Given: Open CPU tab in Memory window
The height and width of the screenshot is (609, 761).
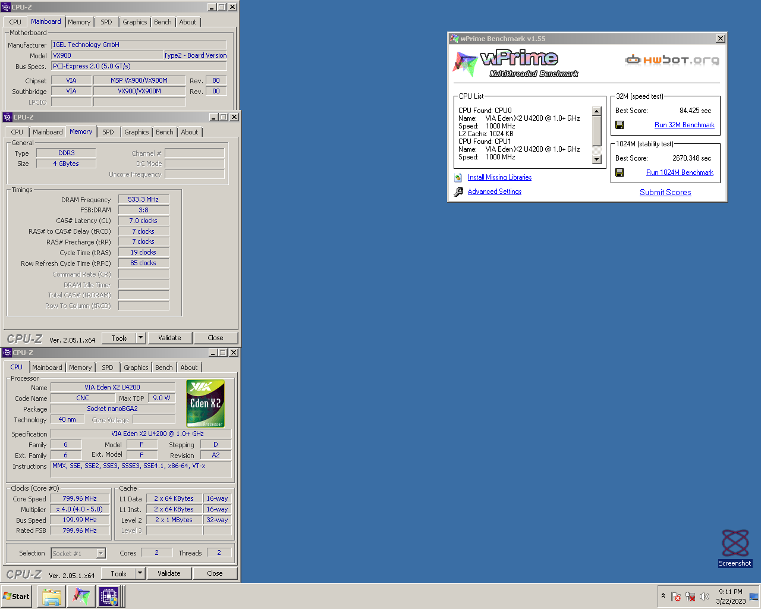Looking at the screenshot, I should click(17, 132).
